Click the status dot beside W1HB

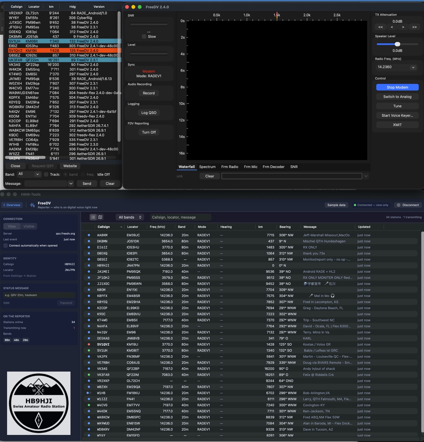tap(88, 393)
